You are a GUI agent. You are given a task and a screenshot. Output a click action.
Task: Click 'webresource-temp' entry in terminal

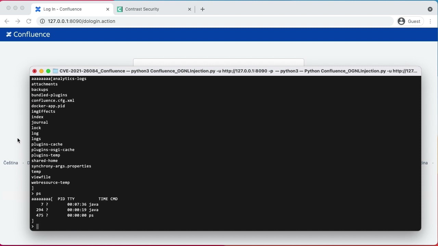coord(51,182)
